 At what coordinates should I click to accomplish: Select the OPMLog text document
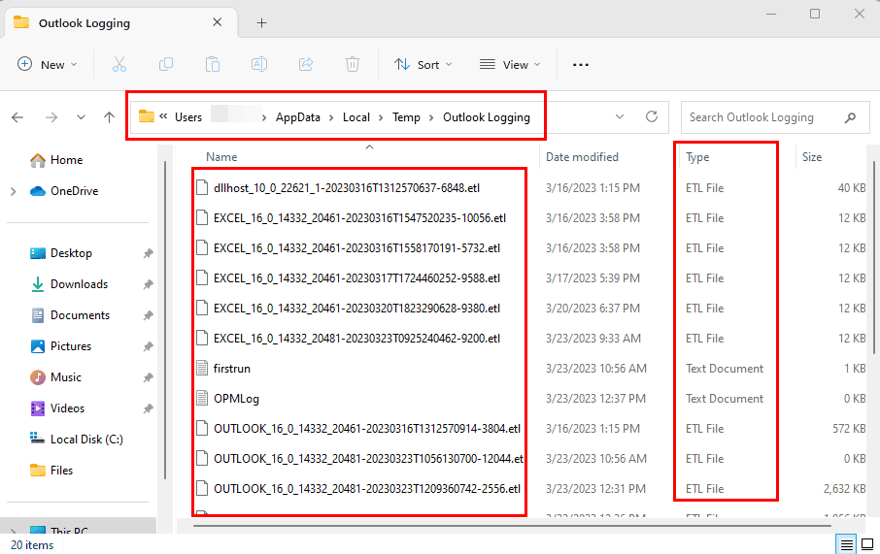(236, 399)
